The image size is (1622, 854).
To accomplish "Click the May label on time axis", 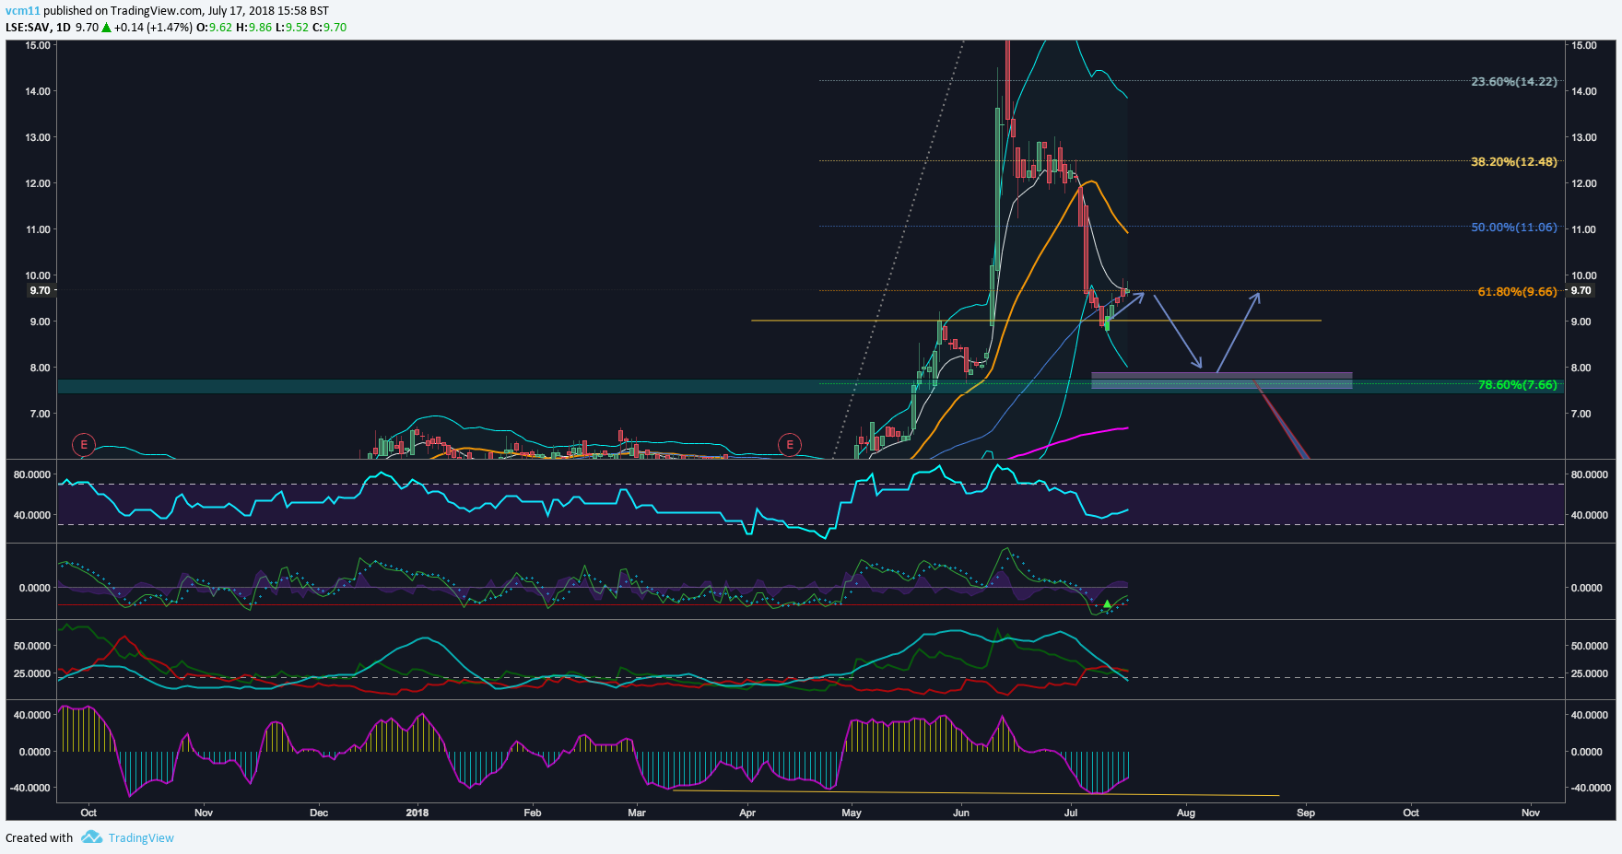I will (852, 813).
